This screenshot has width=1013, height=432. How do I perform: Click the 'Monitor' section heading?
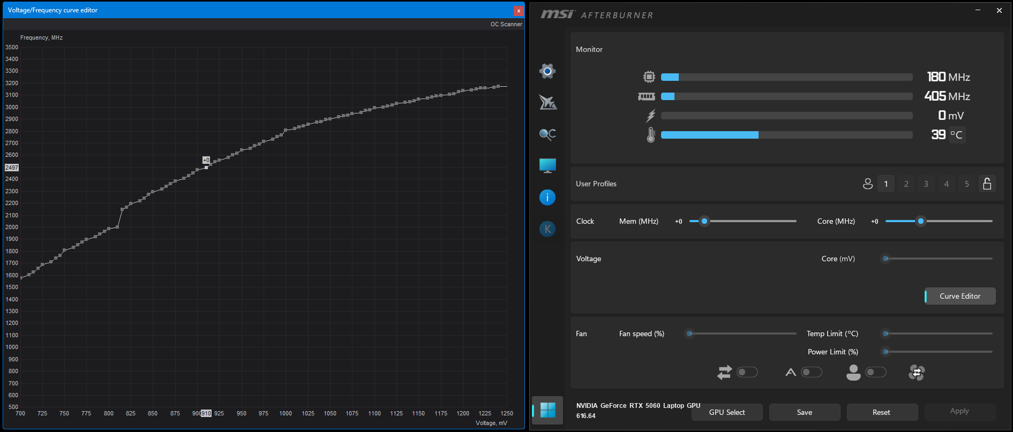(589, 49)
